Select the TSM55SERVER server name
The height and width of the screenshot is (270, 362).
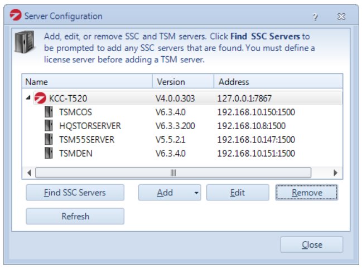(86, 140)
